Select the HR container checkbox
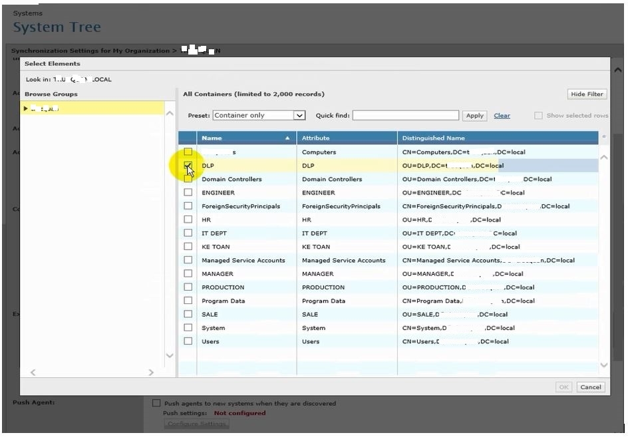 [188, 219]
